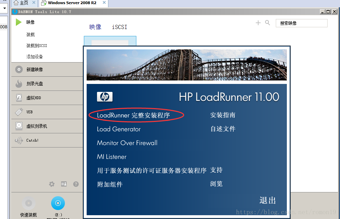Close the 主页 tab
Image resolution: width=340 pixels, height=219 pixels.
[33, 3]
